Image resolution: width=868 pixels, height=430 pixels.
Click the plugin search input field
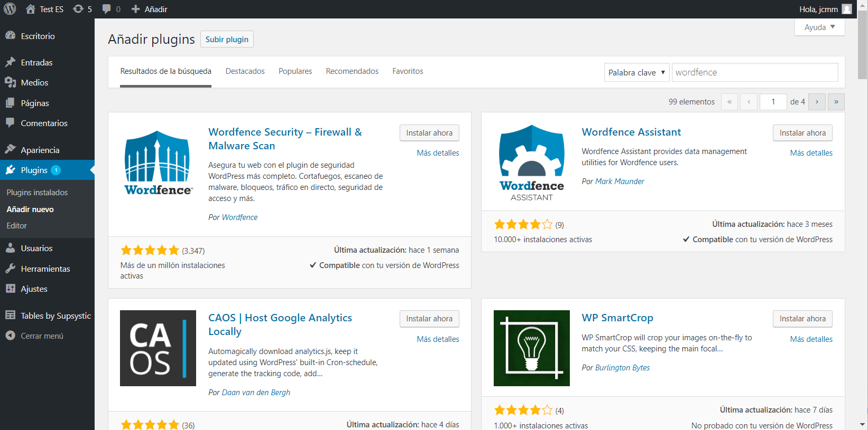click(755, 72)
